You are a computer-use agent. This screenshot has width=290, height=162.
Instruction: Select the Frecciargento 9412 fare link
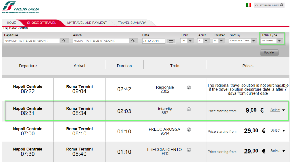click(275, 151)
